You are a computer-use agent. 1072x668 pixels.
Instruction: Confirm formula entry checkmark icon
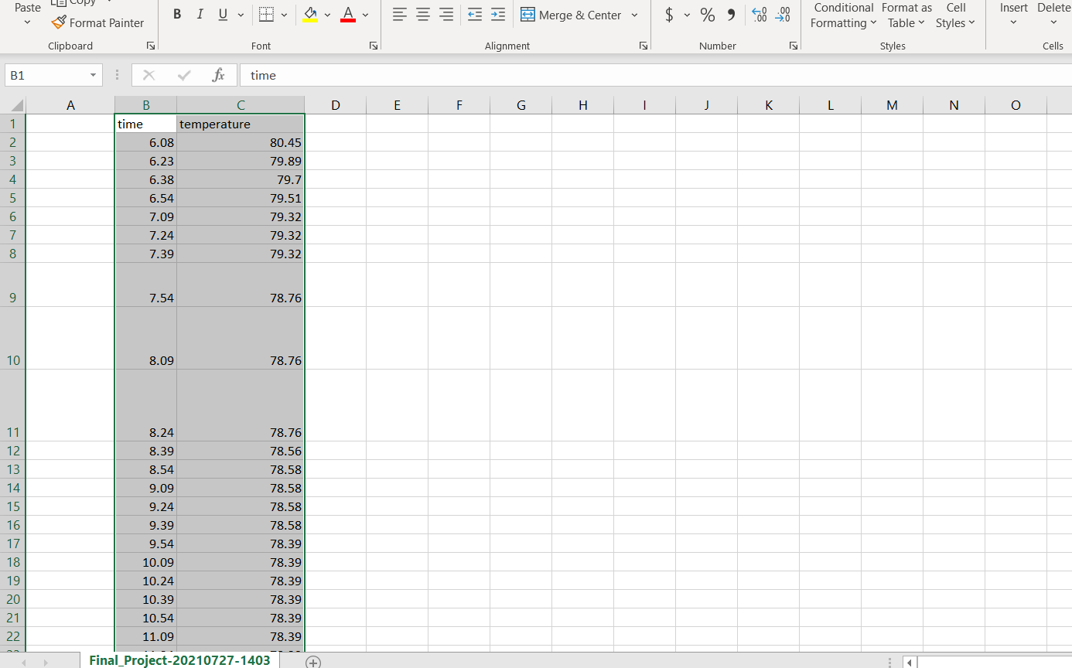click(x=184, y=75)
